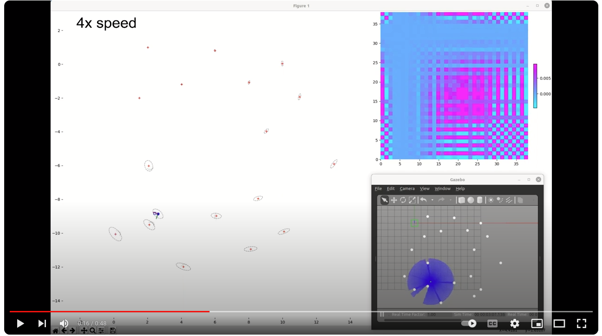The width and height of the screenshot is (602, 336).
Task: Click the Gazebo undo arrow
Action: [x=423, y=200]
